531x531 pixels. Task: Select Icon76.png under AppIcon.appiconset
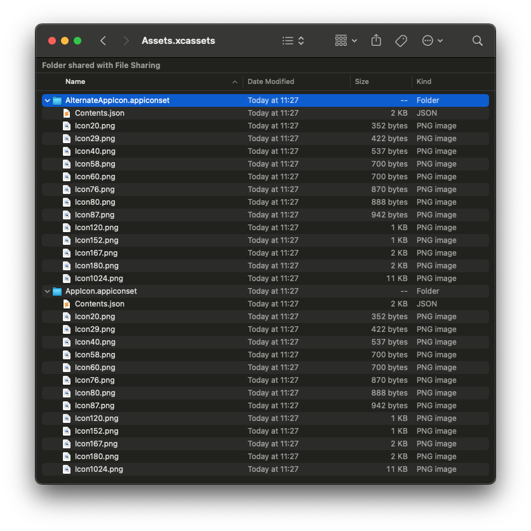pos(265,380)
